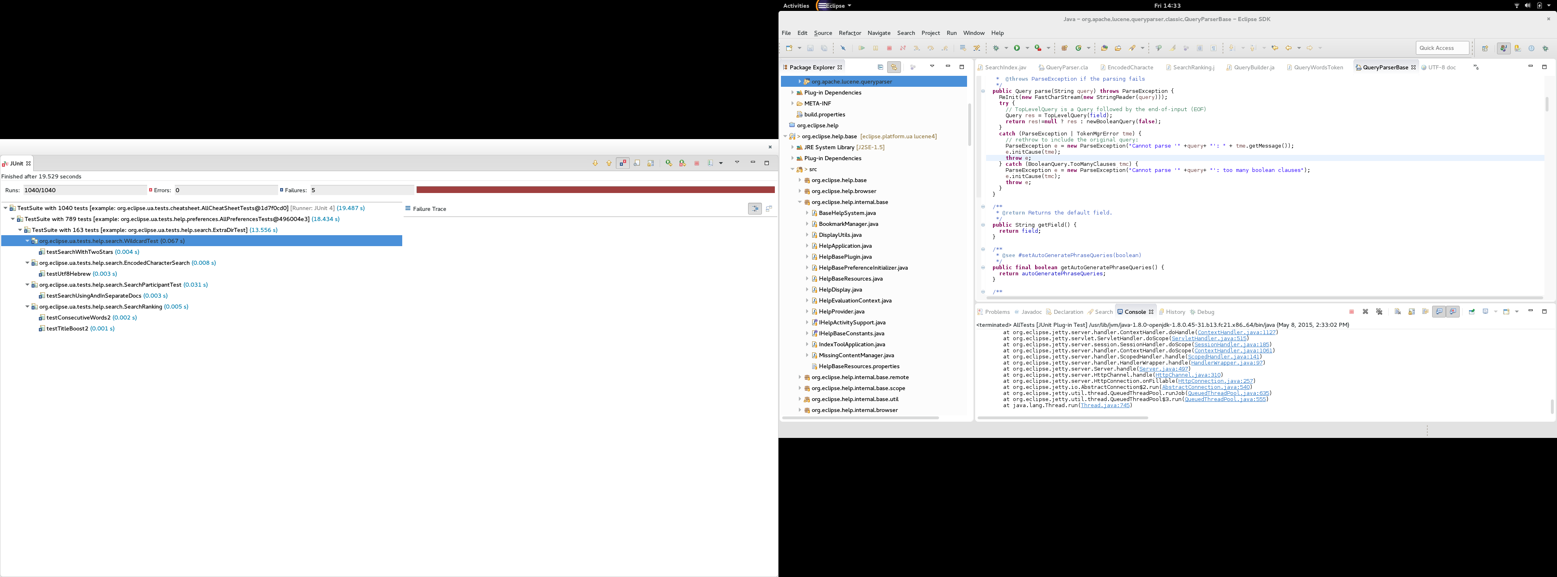Image resolution: width=1557 pixels, height=577 pixels.
Task: Toggle Show Console on Standard Out
Action: (1439, 312)
